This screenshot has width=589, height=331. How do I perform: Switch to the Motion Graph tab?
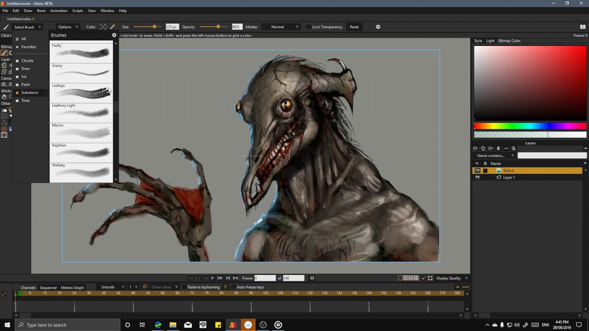[72, 288]
